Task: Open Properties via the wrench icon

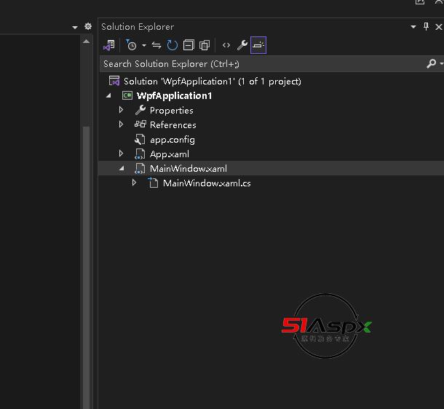Action: coord(242,45)
